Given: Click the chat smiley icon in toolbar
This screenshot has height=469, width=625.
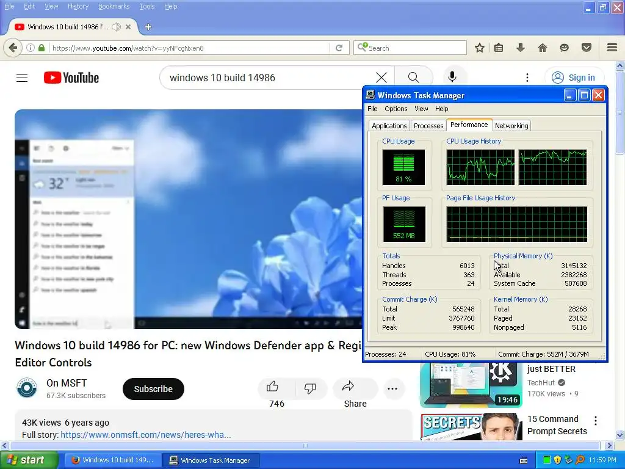Looking at the screenshot, I should point(564,48).
